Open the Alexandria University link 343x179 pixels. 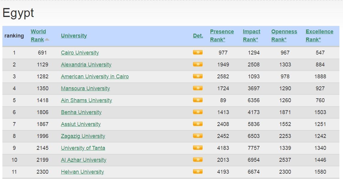86,65
